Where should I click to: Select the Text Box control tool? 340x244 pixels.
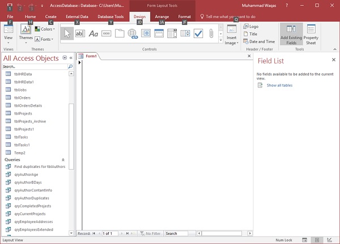point(80,33)
